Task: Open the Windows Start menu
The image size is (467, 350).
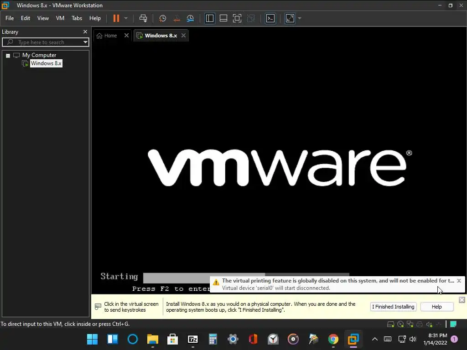Action: click(x=92, y=339)
